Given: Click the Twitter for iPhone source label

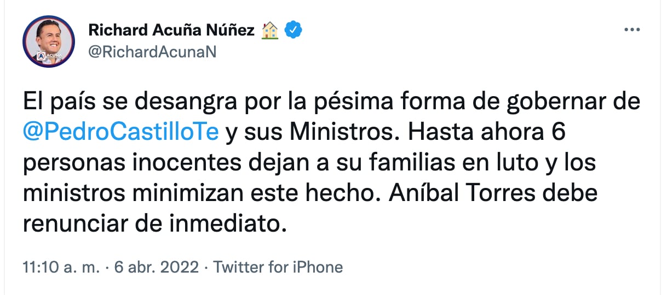Looking at the screenshot, I should point(278,267).
